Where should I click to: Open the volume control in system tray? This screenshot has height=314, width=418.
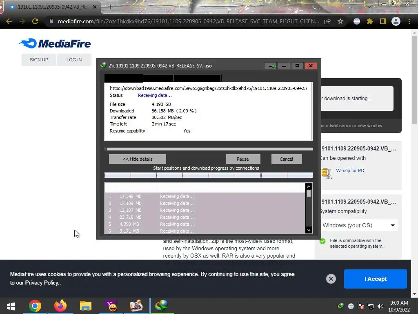(x=380, y=306)
